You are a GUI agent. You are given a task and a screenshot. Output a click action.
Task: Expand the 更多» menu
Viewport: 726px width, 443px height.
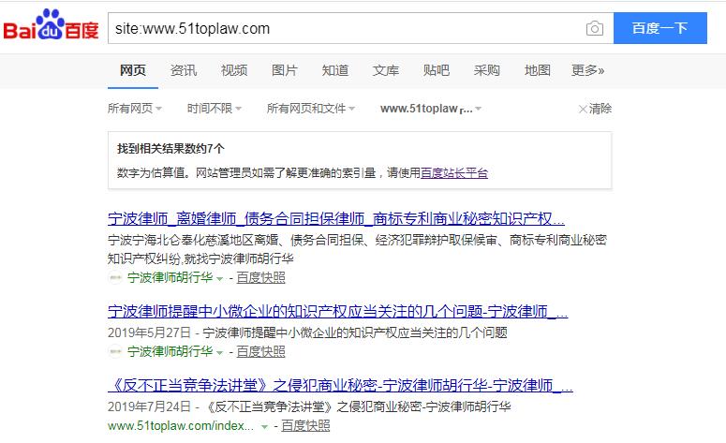(x=587, y=70)
